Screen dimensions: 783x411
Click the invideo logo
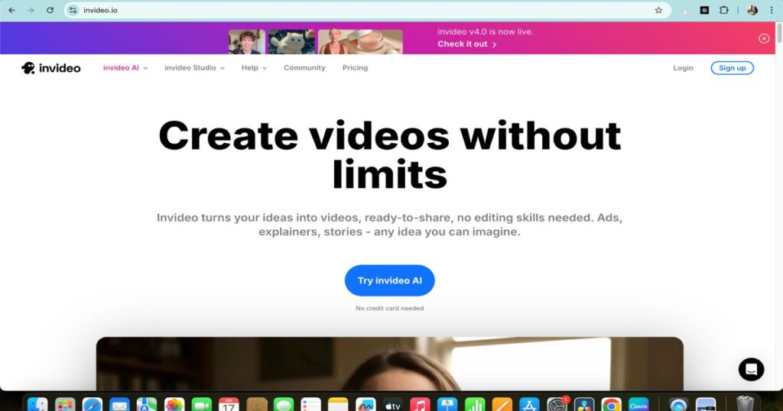[x=51, y=68]
